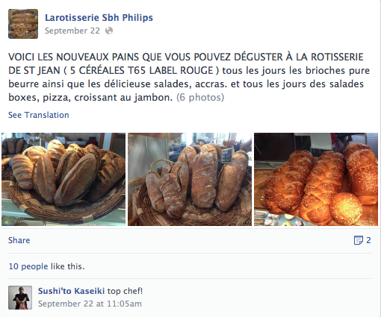The width and height of the screenshot is (381, 317).
Task: Click See Translation link
Action: click(x=39, y=115)
